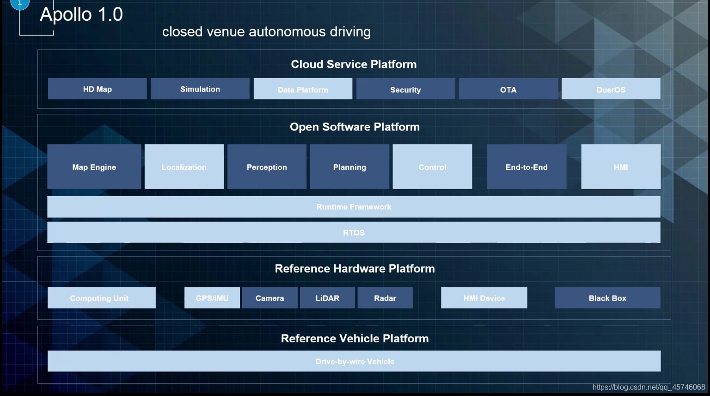The image size is (710, 396).
Task: Click the Reference Vehicle Platform heading
Action: point(355,339)
